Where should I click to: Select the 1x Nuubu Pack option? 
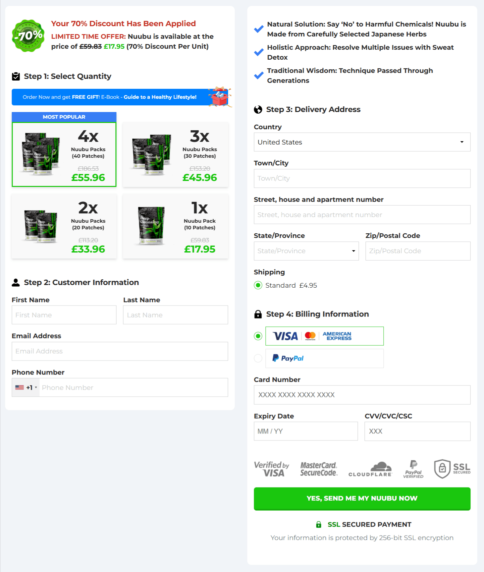pos(176,226)
